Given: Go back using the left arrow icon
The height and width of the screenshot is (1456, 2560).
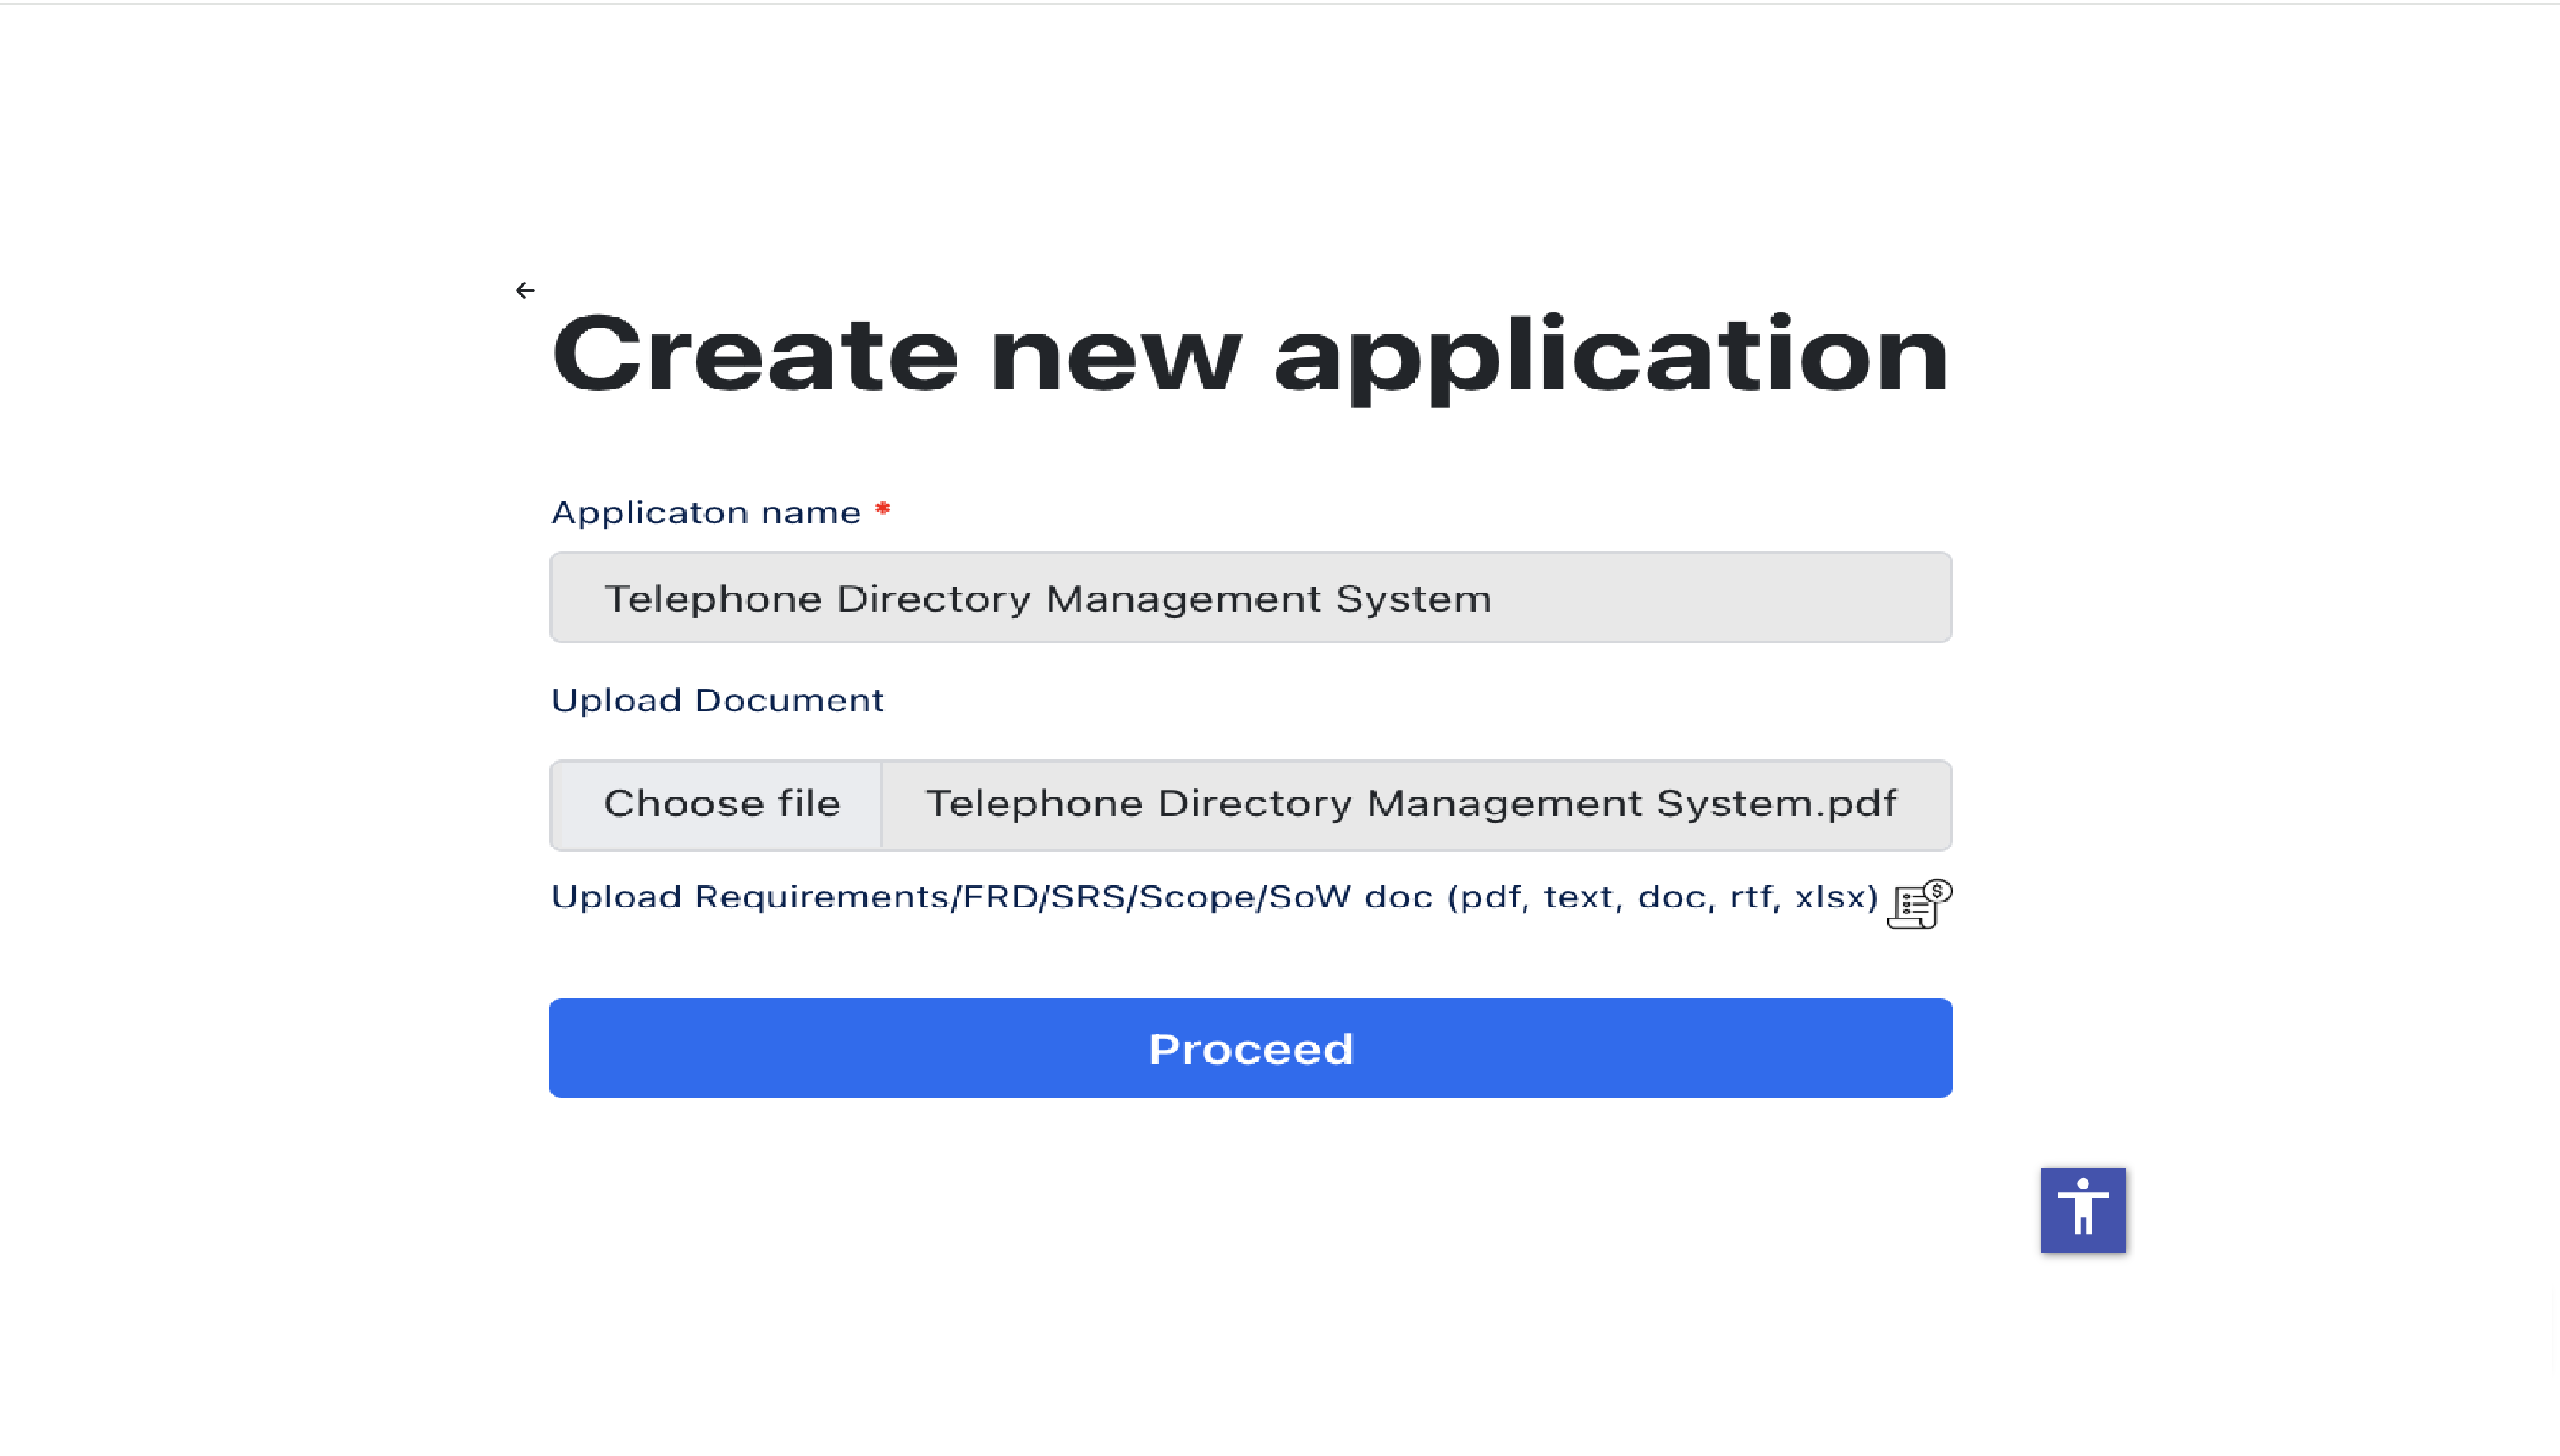Looking at the screenshot, I should click(525, 290).
